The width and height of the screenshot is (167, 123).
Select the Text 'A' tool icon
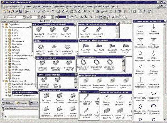[x=67, y=11]
